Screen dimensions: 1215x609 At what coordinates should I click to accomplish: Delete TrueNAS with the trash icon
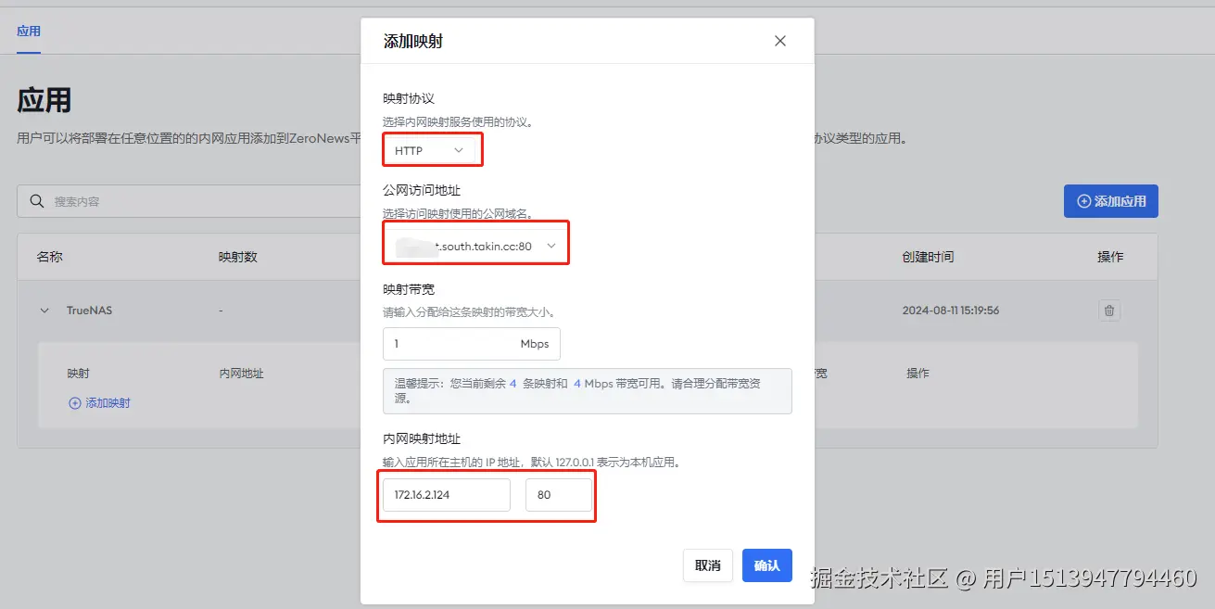click(x=1109, y=311)
